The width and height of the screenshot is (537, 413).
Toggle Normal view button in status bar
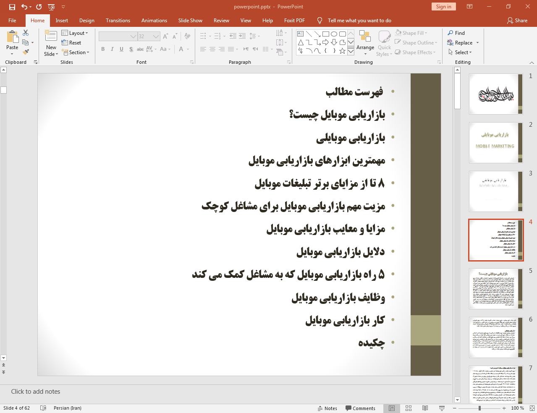point(392,408)
